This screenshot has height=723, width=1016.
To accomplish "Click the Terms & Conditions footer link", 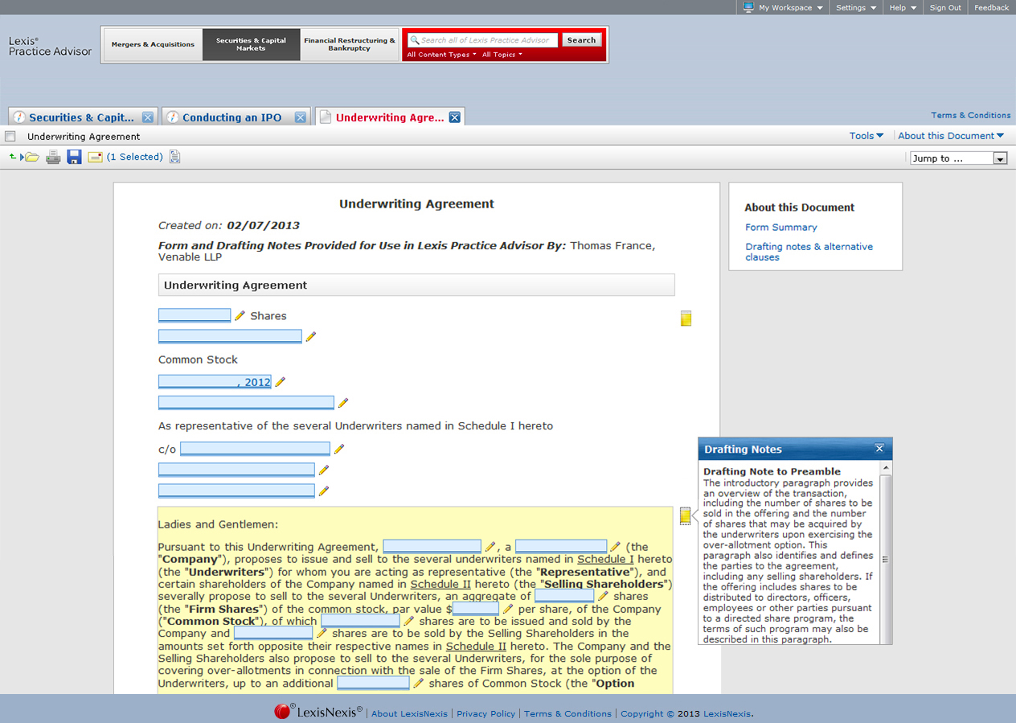I will point(567,713).
